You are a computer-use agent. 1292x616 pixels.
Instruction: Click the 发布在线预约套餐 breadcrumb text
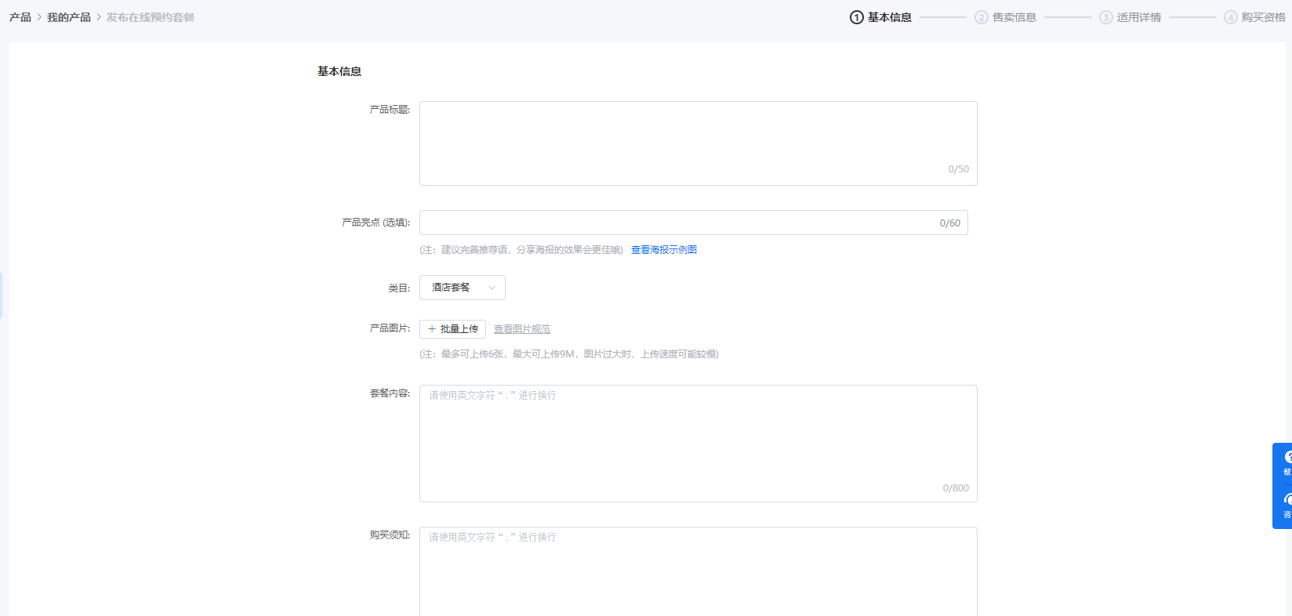(151, 17)
